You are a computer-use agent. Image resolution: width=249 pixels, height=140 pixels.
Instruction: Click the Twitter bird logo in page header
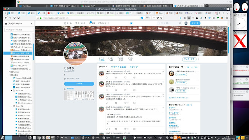tap(132, 23)
